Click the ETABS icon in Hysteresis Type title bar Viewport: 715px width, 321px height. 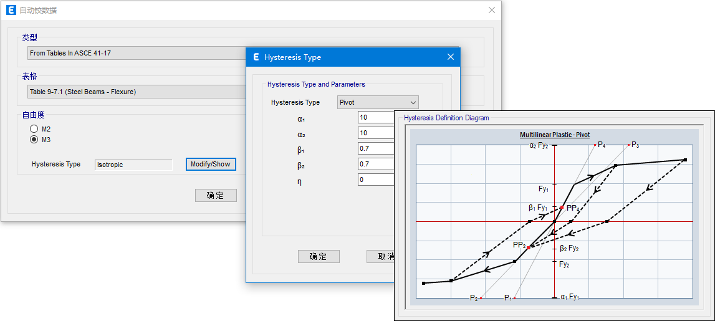(x=256, y=57)
